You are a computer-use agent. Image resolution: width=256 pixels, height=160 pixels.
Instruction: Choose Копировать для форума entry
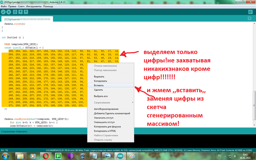tap(111, 126)
